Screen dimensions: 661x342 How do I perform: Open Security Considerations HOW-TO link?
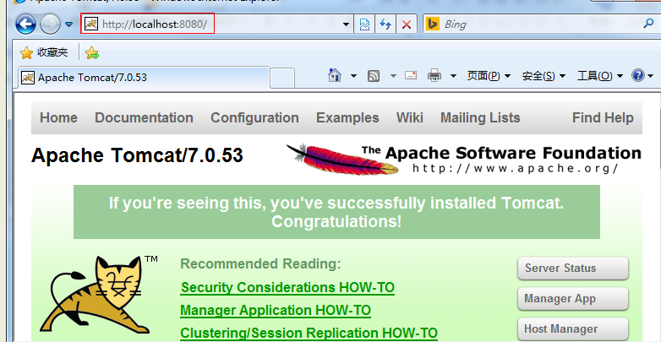pos(287,288)
